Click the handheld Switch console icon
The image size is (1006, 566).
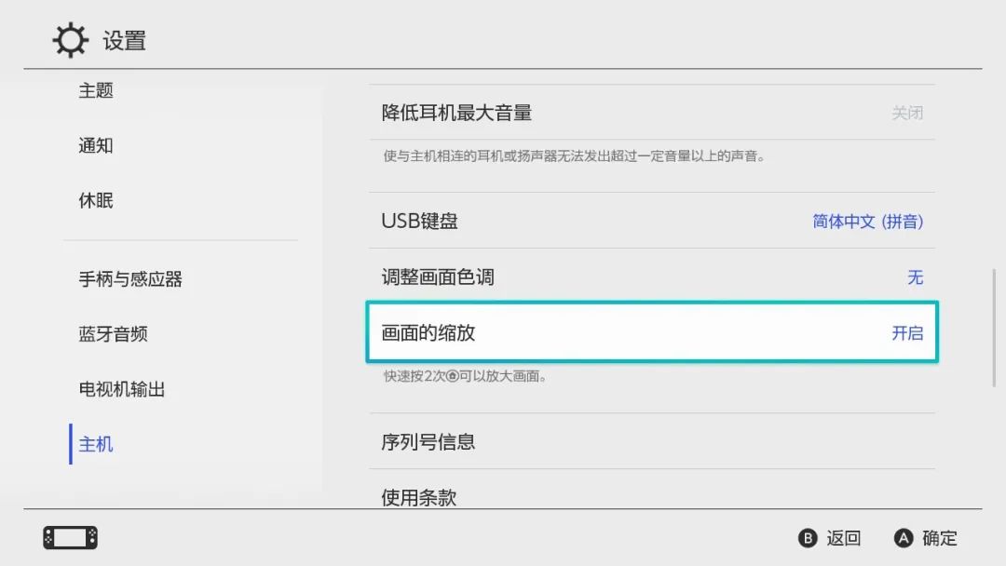tap(69, 538)
